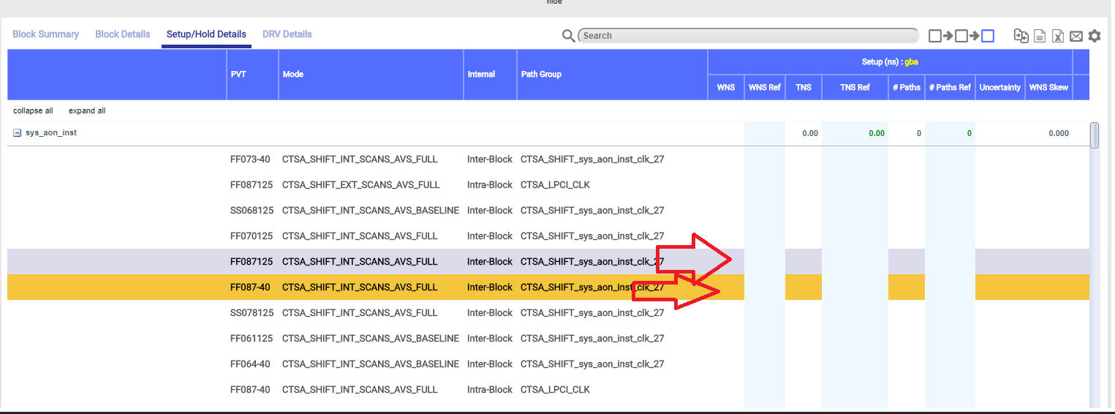Select the Setup/Hold Details tab
Viewport: 1115px width, 414px height.
coord(206,34)
